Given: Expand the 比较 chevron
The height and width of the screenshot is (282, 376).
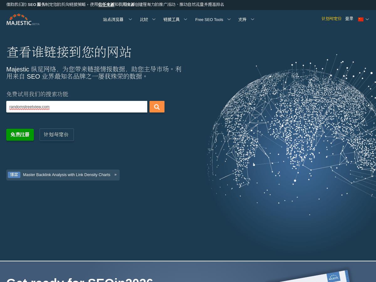Looking at the screenshot, I should click(x=154, y=19).
